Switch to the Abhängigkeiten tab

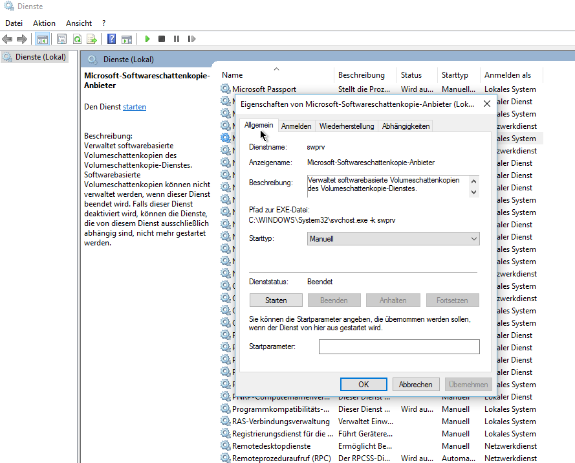(406, 126)
